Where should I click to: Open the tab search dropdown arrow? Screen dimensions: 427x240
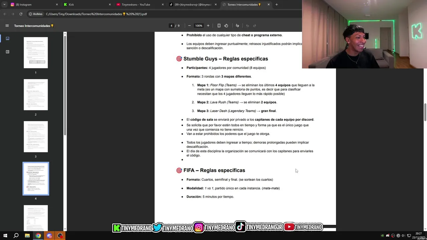[x=4, y=5]
